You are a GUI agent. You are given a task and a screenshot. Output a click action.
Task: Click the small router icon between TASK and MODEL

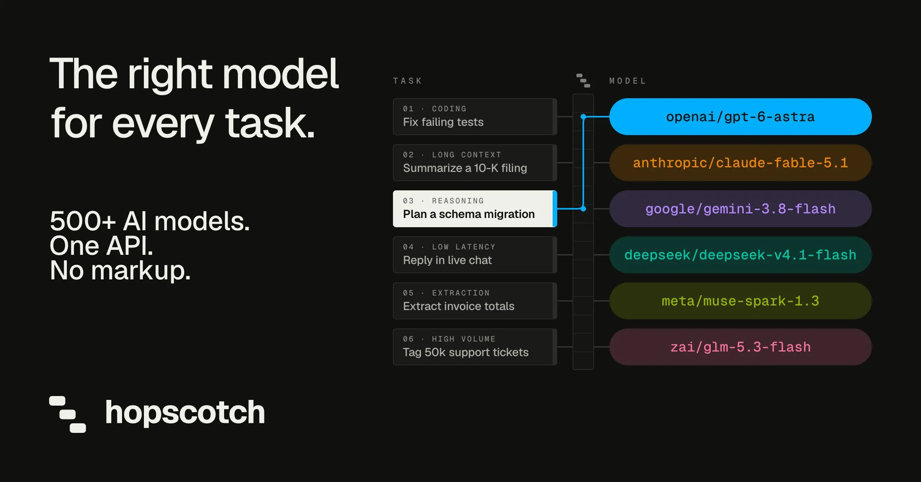tap(583, 81)
